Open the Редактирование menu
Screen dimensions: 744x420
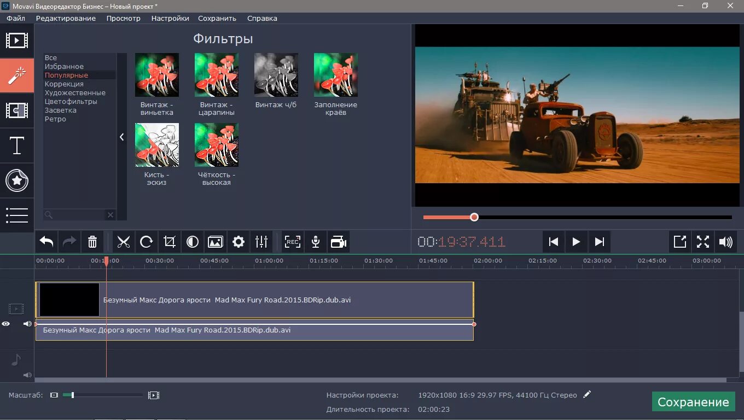click(66, 18)
